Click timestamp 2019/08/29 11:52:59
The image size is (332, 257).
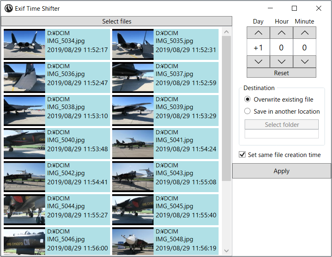[x=186, y=83]
